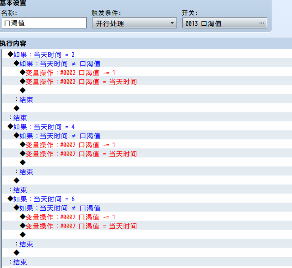The height and width of the screenshot is (268, 292).
Task: Click the 名称 input field containing 口渴值
Action: click(44, 23)
